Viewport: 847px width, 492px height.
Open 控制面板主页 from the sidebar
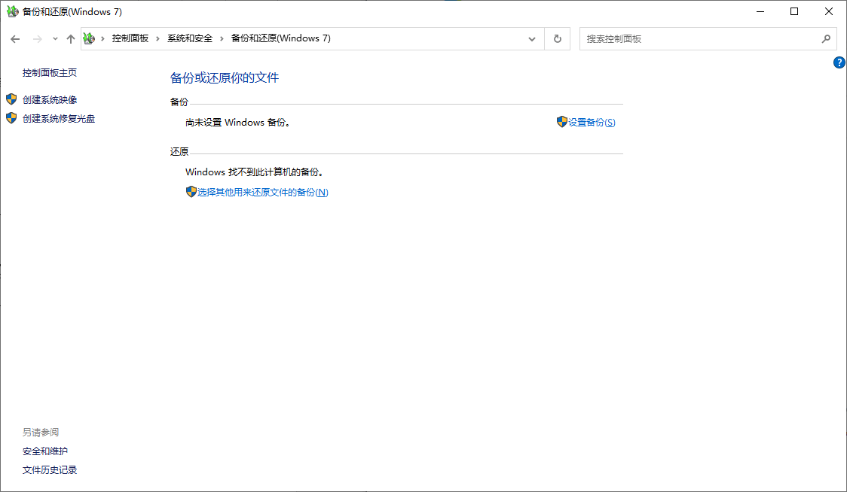51,72
